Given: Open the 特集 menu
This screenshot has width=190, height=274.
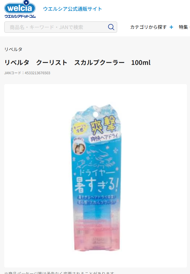Looking at the screenshot, I should [183, 27].
